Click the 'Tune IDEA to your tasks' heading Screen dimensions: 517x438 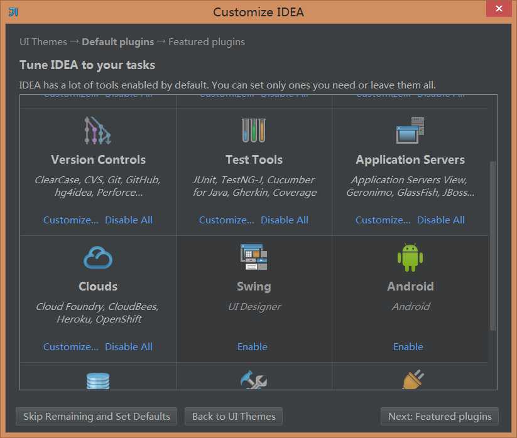tap(87, 65)
